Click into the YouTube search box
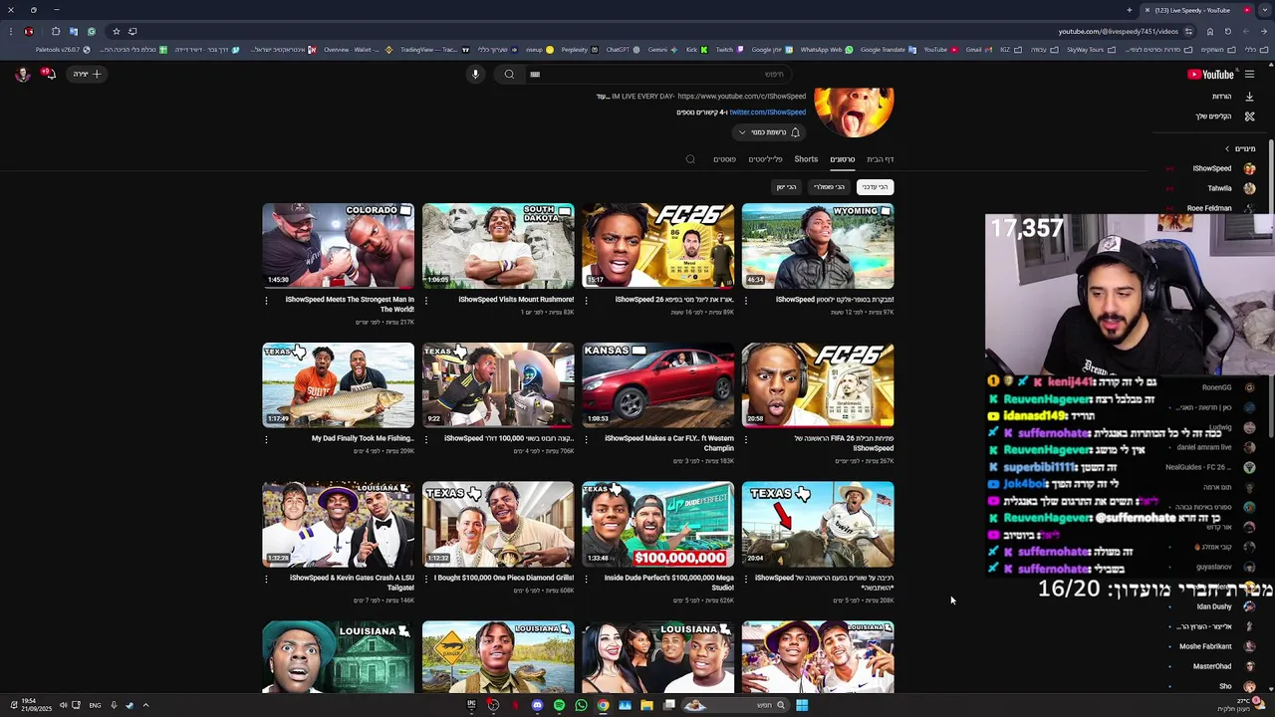 click(657, 74)
